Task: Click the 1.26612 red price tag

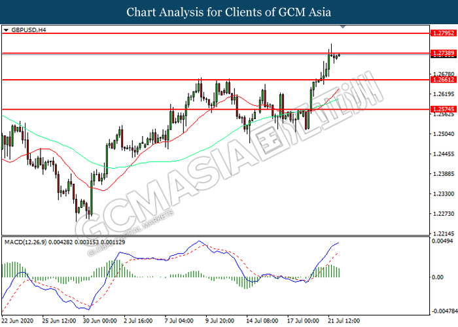Action: click(x=443, y=80)
